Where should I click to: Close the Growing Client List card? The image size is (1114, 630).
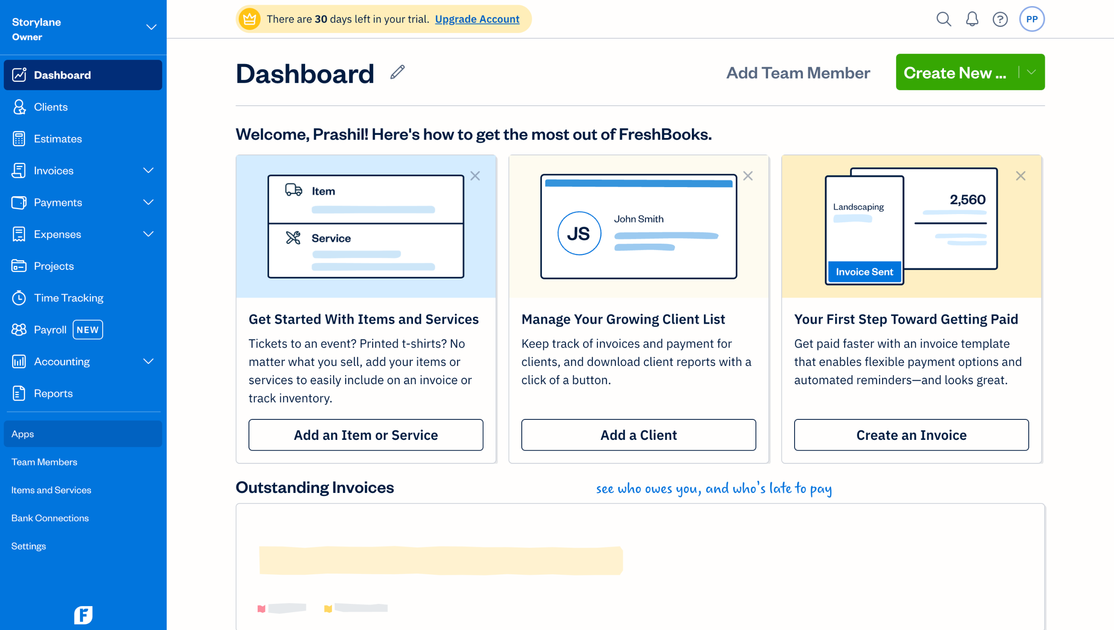tap(748, 176)
